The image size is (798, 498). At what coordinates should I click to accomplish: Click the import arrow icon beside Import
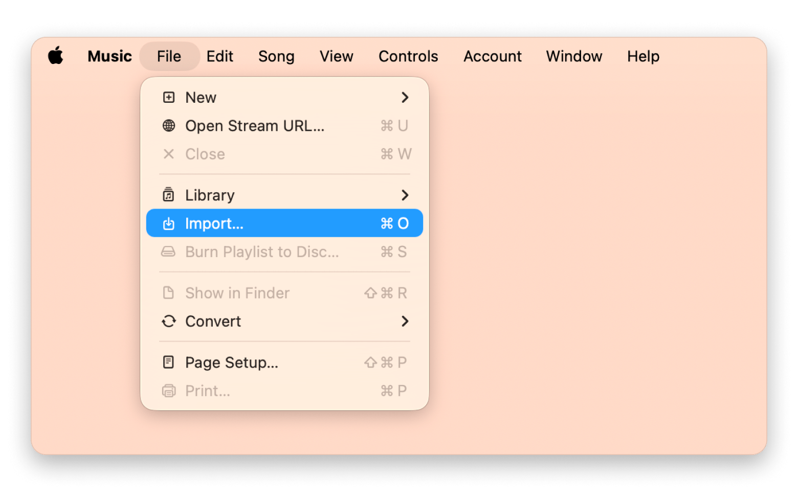169,223
